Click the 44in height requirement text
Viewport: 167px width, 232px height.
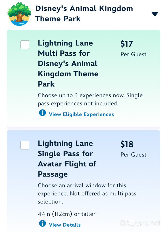tap(66, 214)
